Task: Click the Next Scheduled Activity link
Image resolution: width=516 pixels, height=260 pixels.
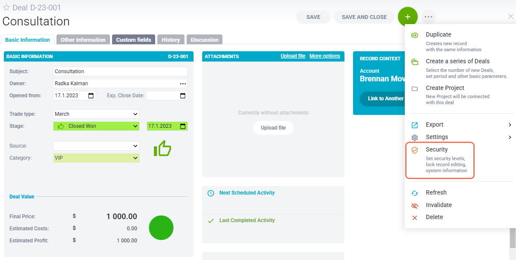Action: 247,192
